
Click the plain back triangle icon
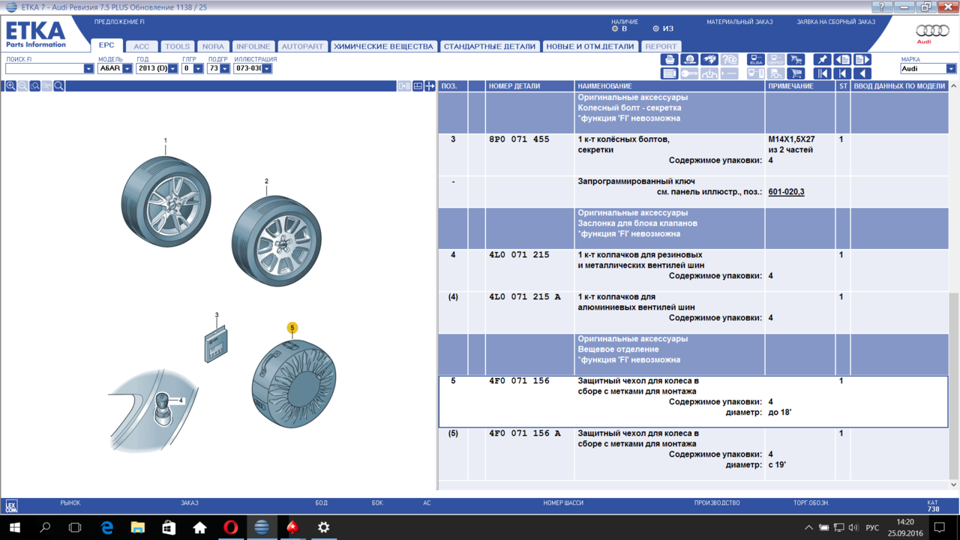tap(862, 73)
